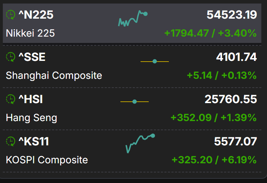The height and width of the screenshot is (183, 267).
Task: Click the Hang Seng index name
Action: 31,118
